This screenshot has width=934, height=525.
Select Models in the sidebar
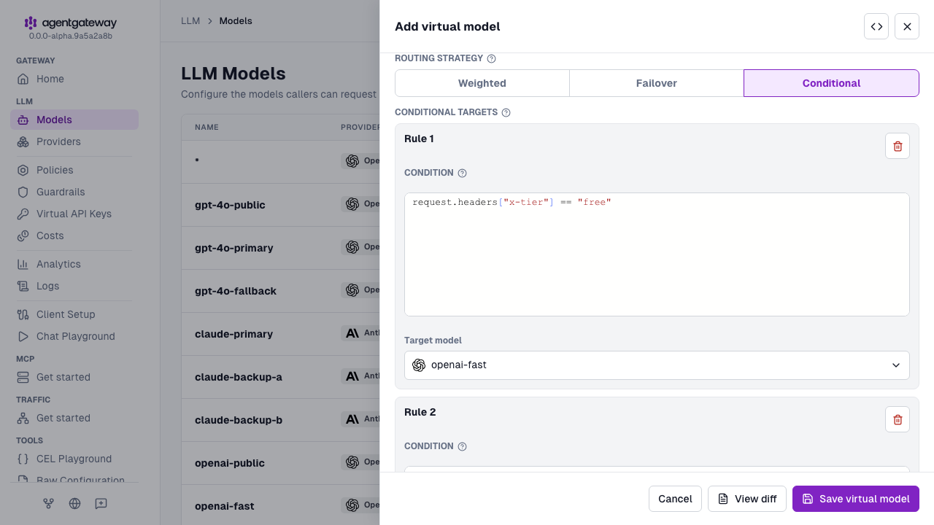coord(74,120)
